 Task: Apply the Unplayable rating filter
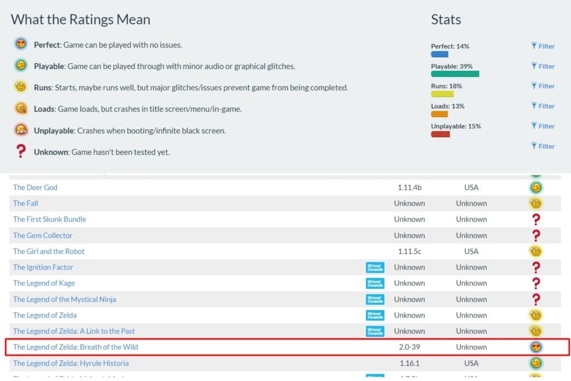pos(543,126)
